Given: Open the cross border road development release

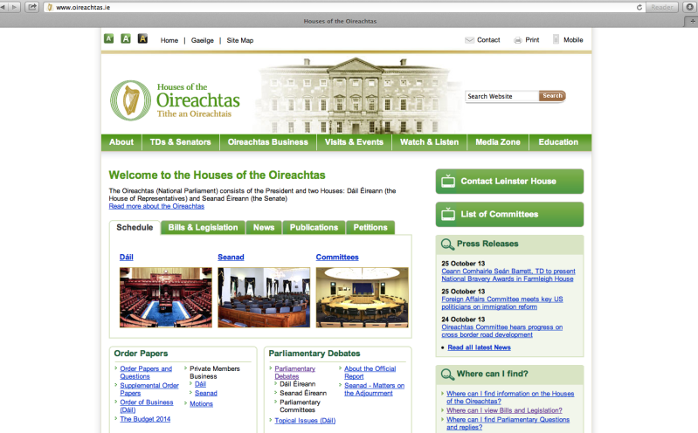Looking at the screenshot, I should [502, 331].
